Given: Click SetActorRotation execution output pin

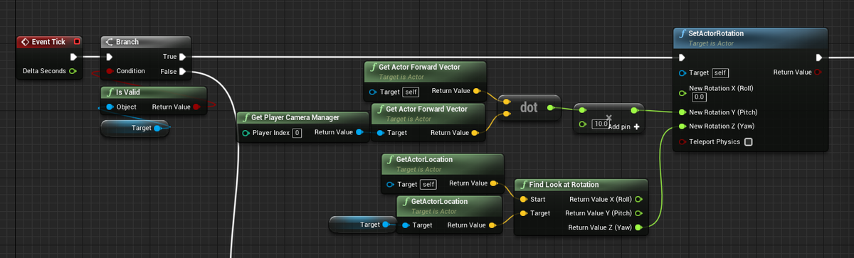Looking at the screenshot, I should pyautogui.click(x=819, y=58).
